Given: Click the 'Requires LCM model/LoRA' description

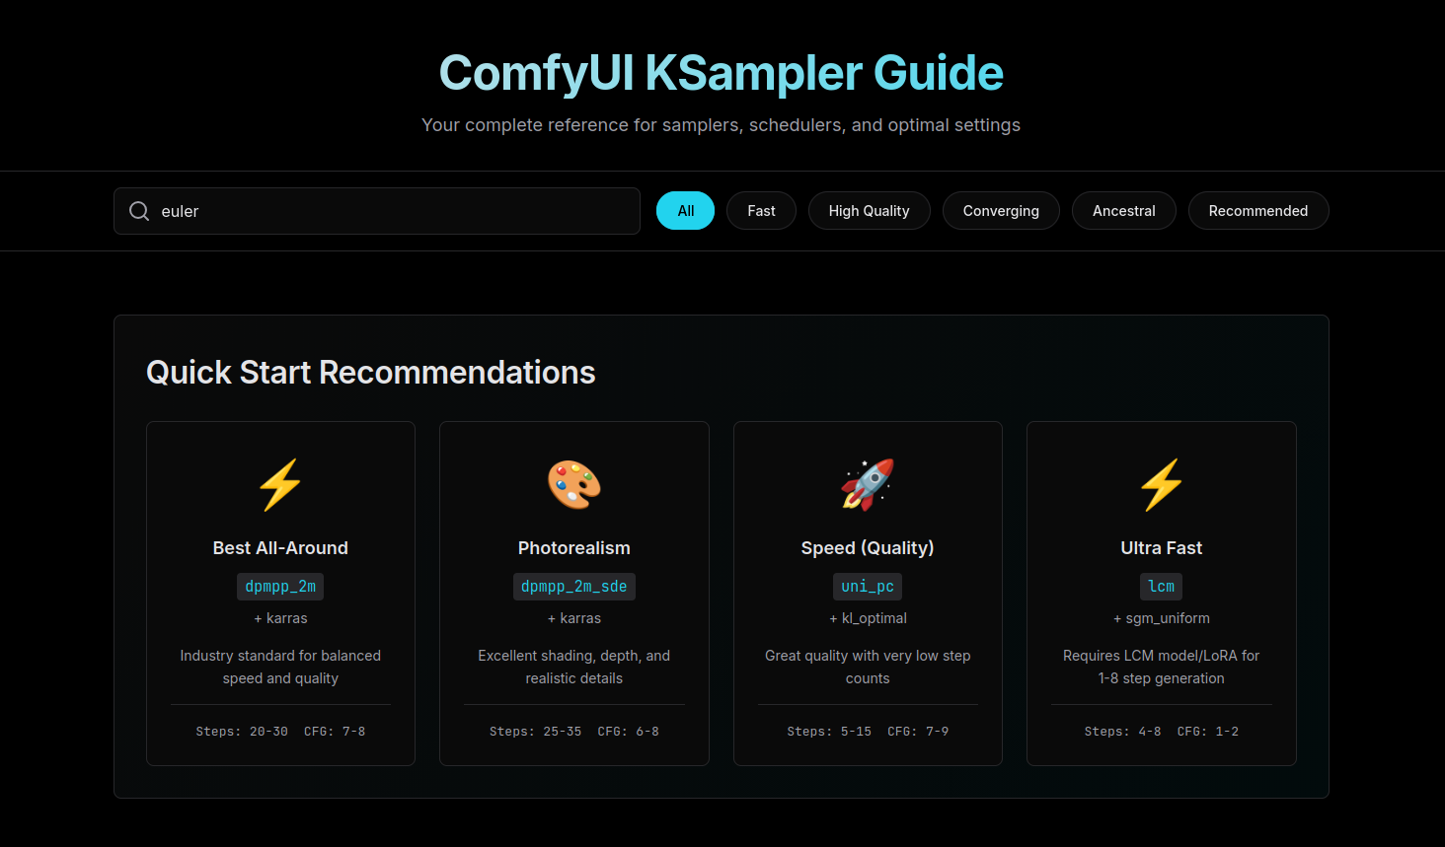Looking at the screenshot, I should point(1162,667).
